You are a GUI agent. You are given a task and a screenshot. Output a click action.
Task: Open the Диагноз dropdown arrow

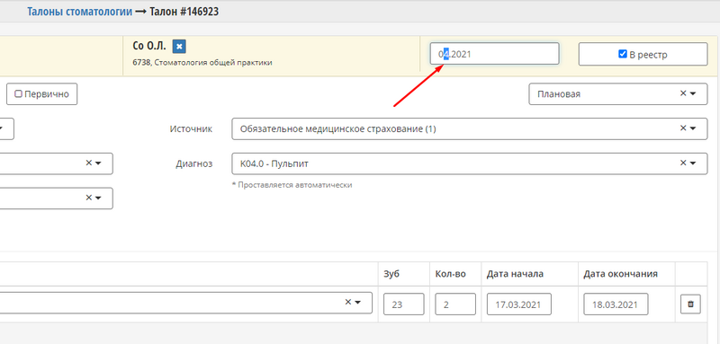pyautogui.click(x=693, y=163)
